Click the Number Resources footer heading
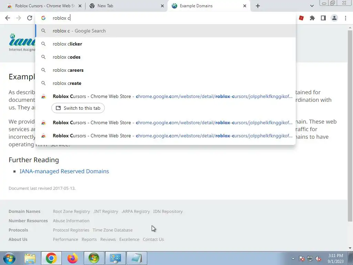The height and width of the screenshot is (265, 353). tap(28, 221)
